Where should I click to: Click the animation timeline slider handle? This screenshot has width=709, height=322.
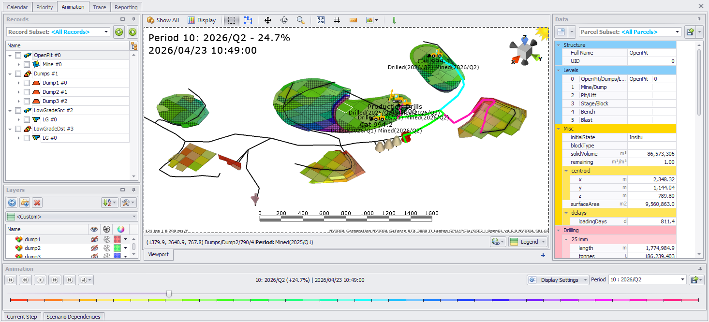pos(169,293)
